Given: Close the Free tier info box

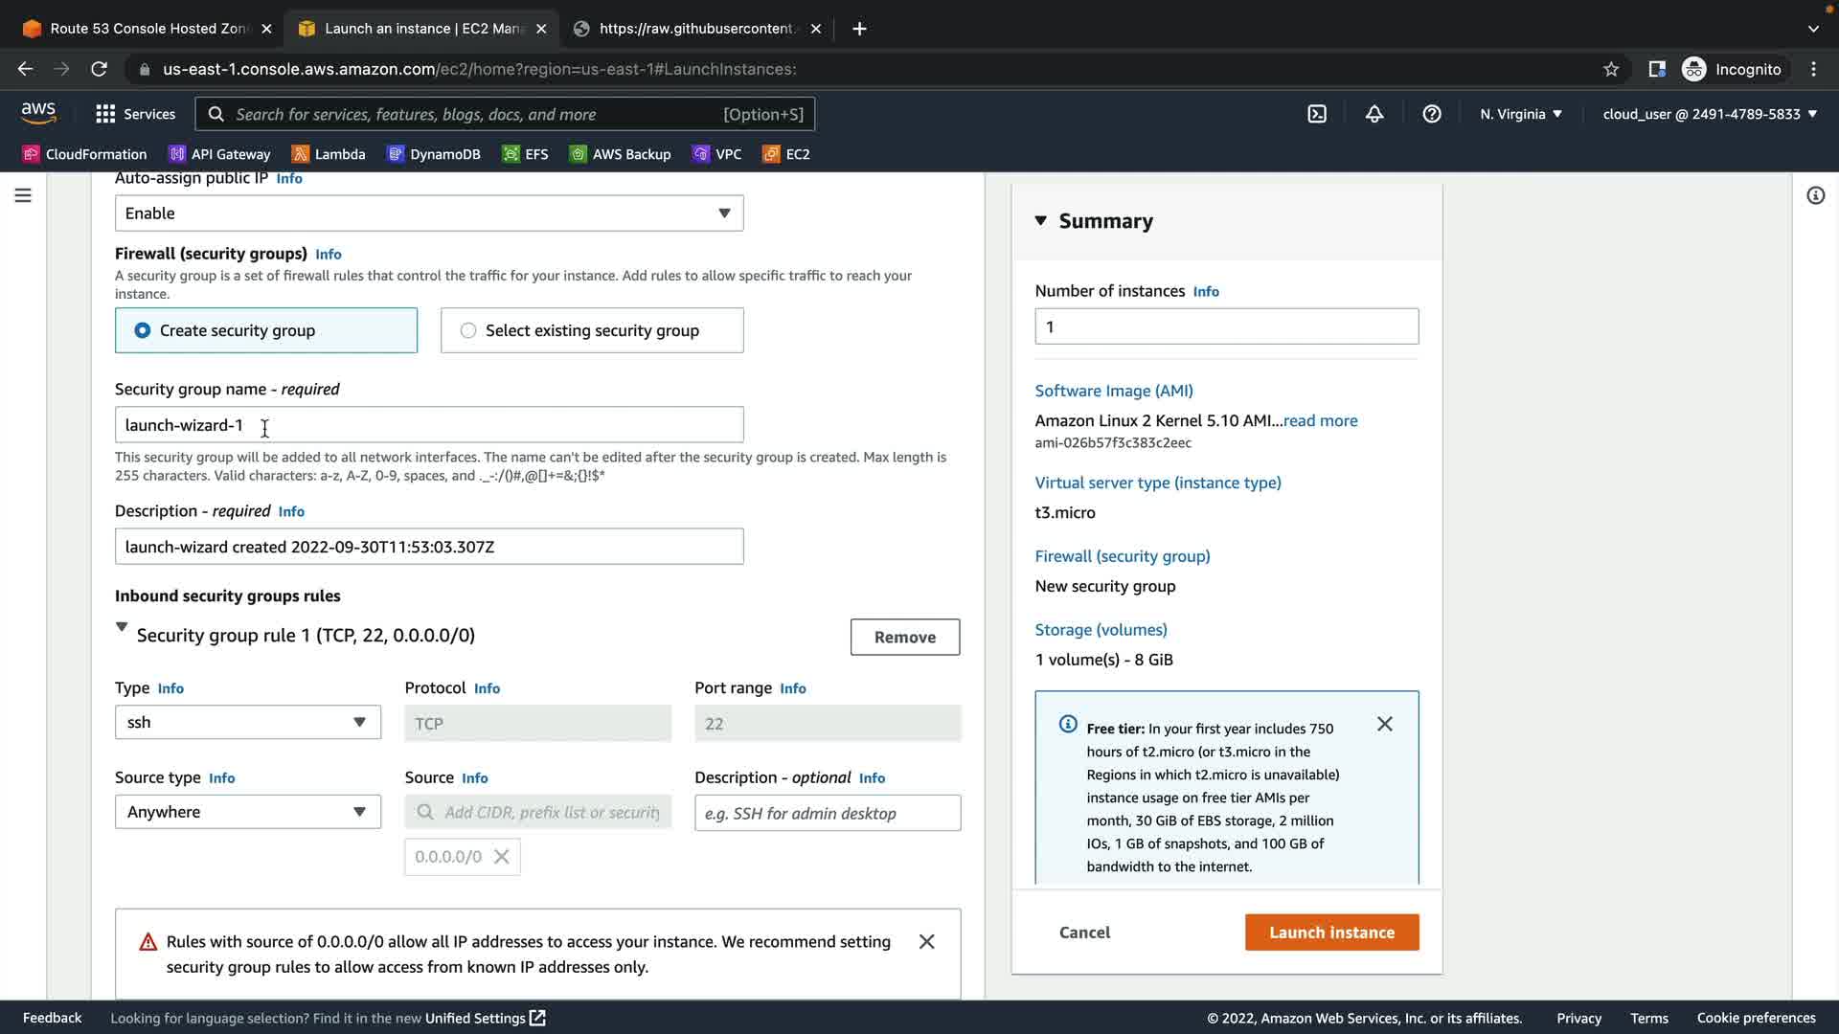Looking at the screenshot, I should point(1385,724).
